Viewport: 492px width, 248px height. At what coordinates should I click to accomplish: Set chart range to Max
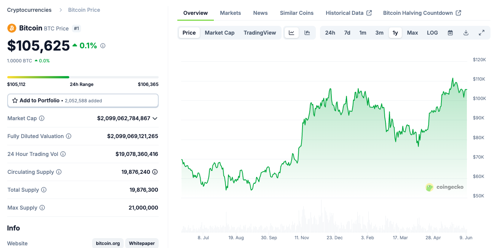412,33
